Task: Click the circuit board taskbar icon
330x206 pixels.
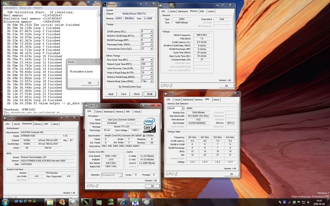Action: click(x=98, y=202)
